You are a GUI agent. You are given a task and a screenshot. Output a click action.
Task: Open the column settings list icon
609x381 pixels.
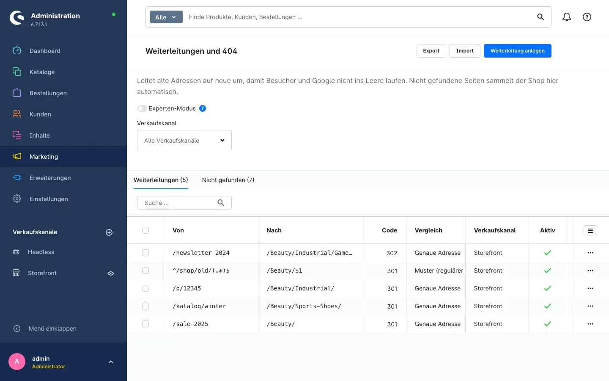point(590,230)
